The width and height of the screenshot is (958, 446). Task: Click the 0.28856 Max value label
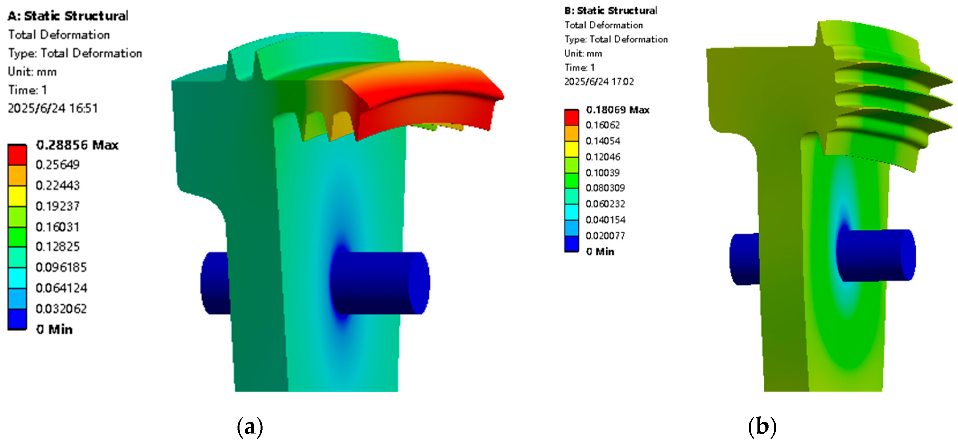click(x=77, y=145)
